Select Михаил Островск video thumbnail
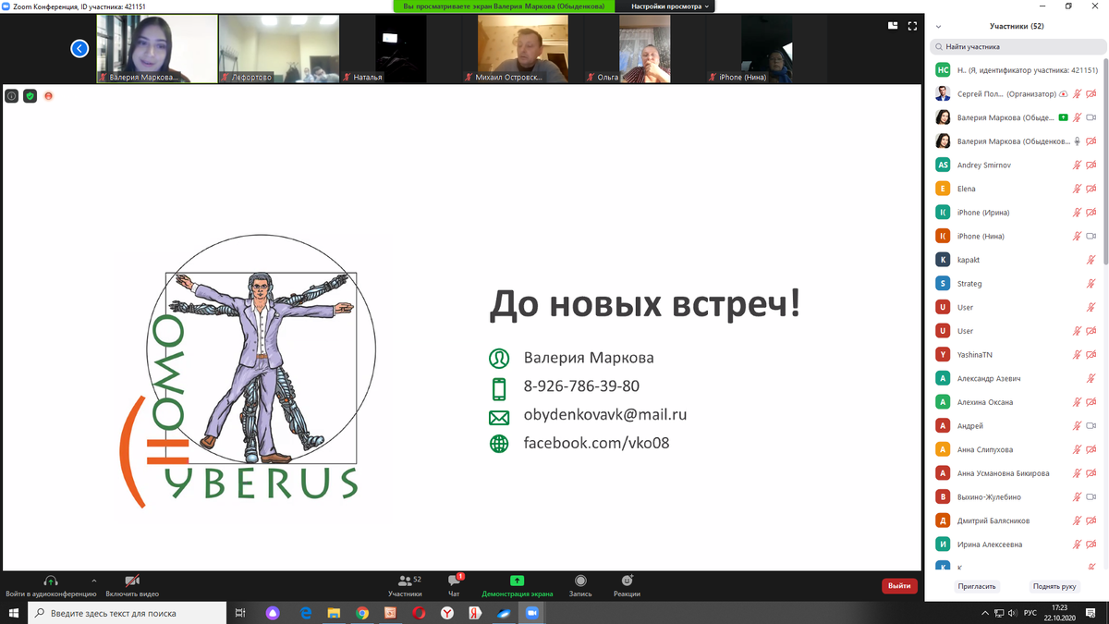The height and width of the screenshot is (624, 1109). click(523, 49)
